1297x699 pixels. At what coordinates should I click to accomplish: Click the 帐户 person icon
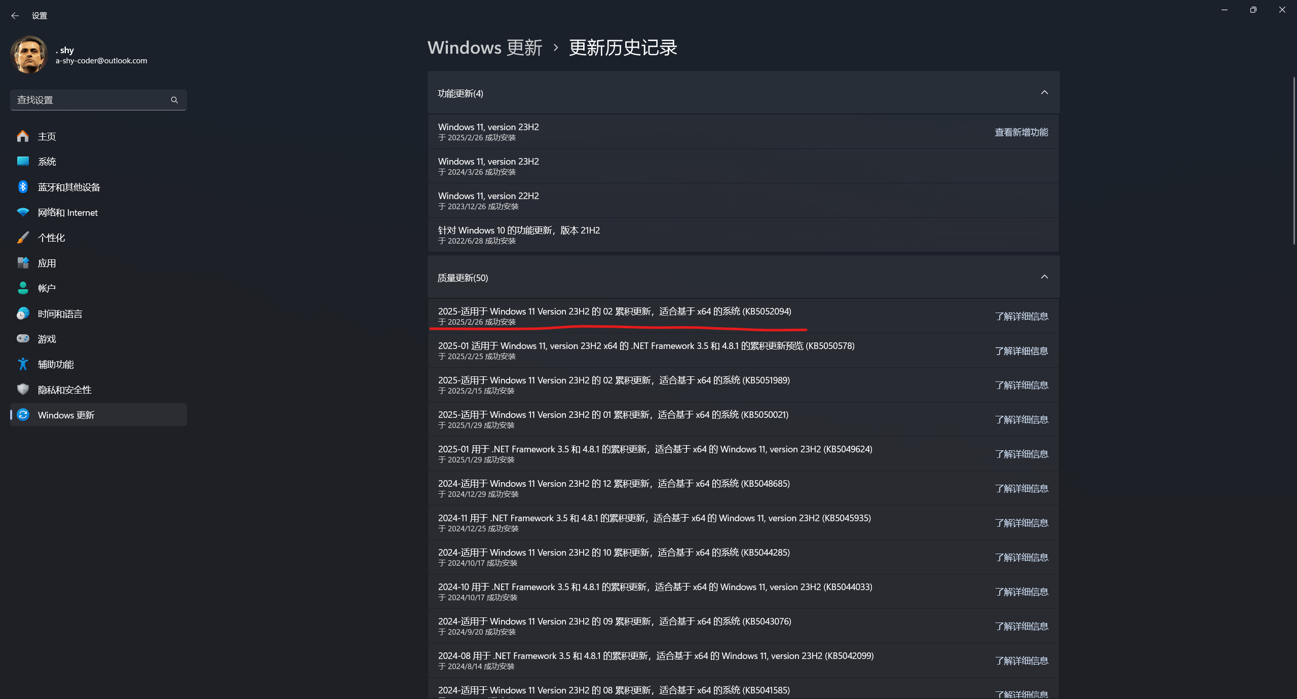click(x=23, y=288)
